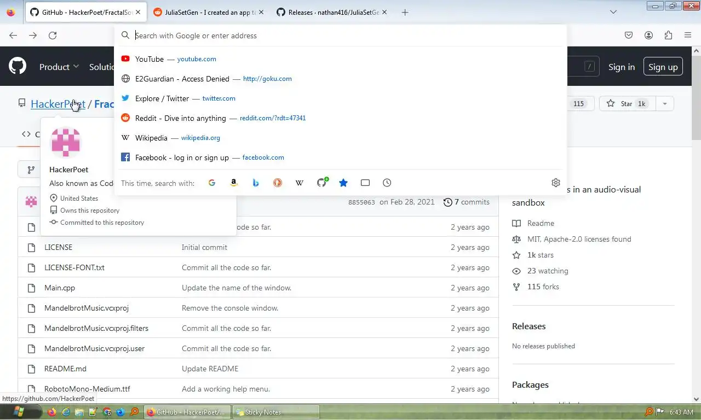The height and width of the screenshot is (420, 701).
Task: Click the GitHub octocat logo
Action: [x=18, y=67]
